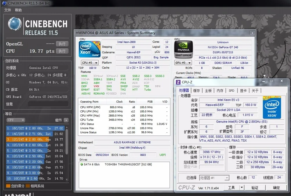Click the CPU Turbo operating point row

(x=124, y=120)
